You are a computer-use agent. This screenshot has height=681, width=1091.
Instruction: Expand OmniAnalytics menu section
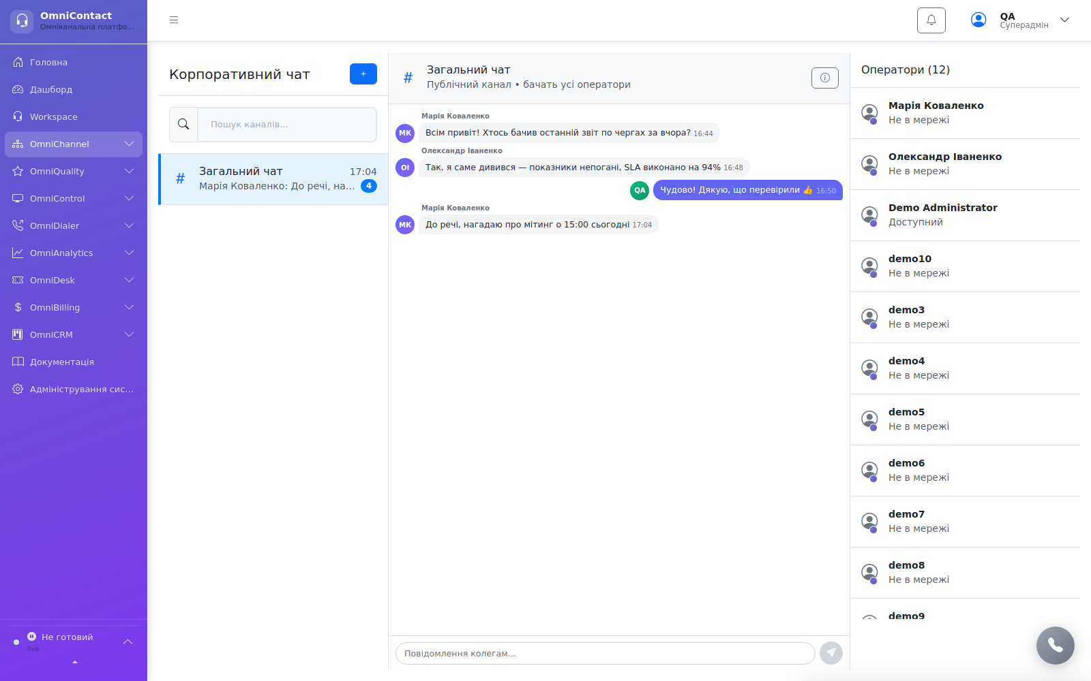point(74,253)
